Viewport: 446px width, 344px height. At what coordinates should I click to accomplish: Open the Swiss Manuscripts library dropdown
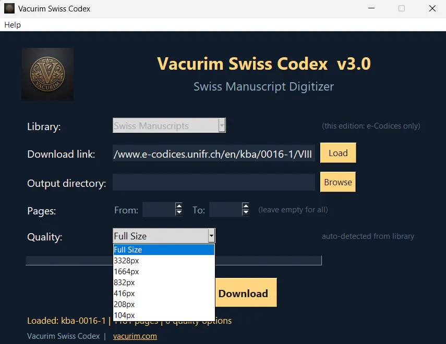[222, 125]
